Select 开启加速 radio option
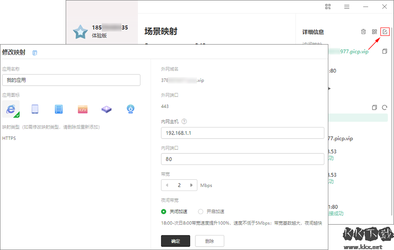Image resolution: width=394 pixels, height=250 pixels. click(201, 212)
